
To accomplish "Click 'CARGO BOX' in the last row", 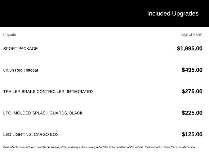I will 46,134.
